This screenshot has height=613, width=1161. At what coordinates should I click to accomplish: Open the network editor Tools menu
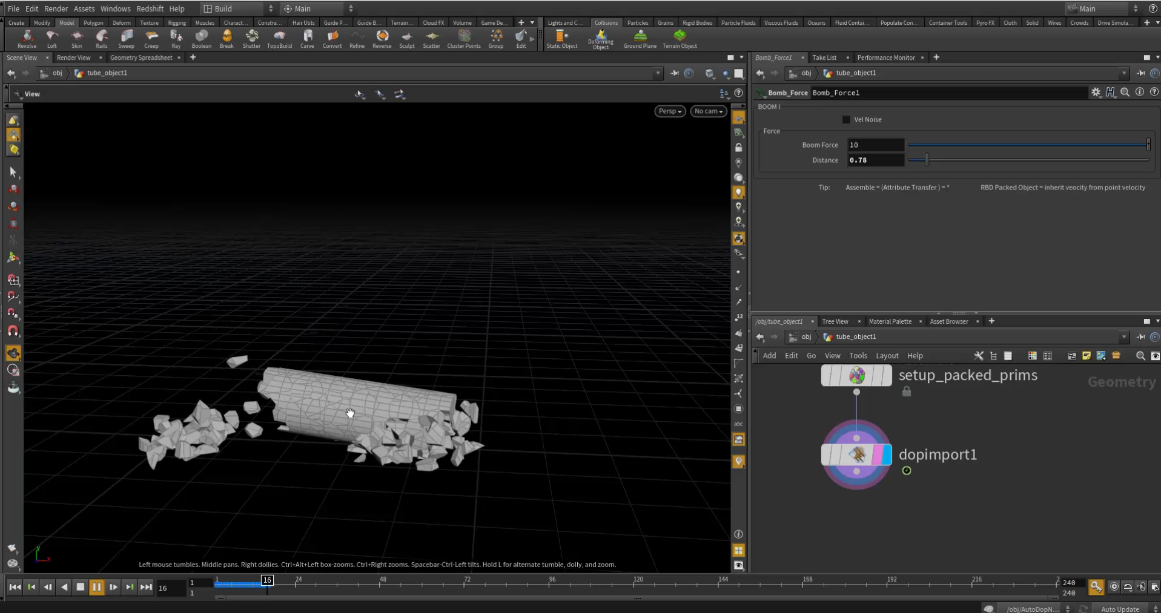pos(858,356)
